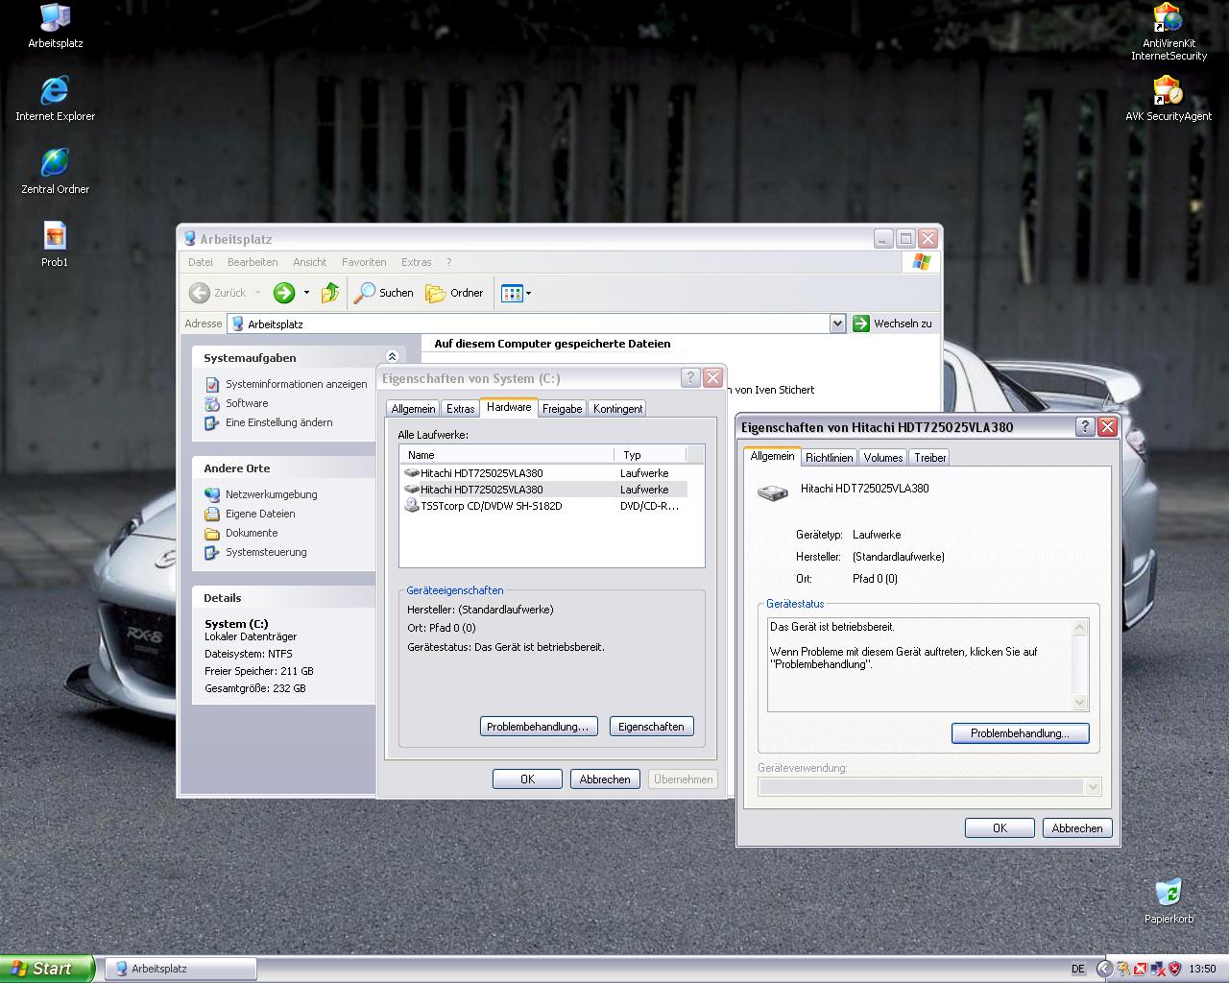Select the Papierkorb recycle bin icon
This screenshot has height=983, width=1229.
1169,900
